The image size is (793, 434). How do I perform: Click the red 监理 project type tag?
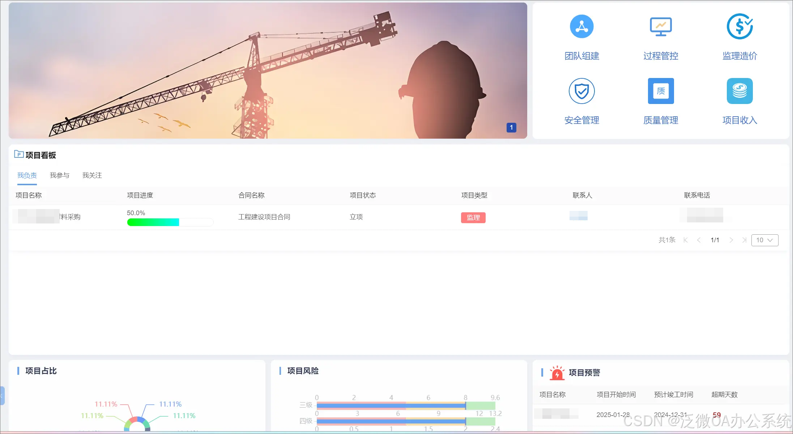coord(473,217)
